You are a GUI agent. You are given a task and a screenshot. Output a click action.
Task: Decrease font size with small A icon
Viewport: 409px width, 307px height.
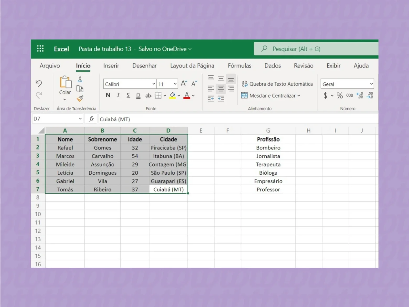[x=194, y=84]
